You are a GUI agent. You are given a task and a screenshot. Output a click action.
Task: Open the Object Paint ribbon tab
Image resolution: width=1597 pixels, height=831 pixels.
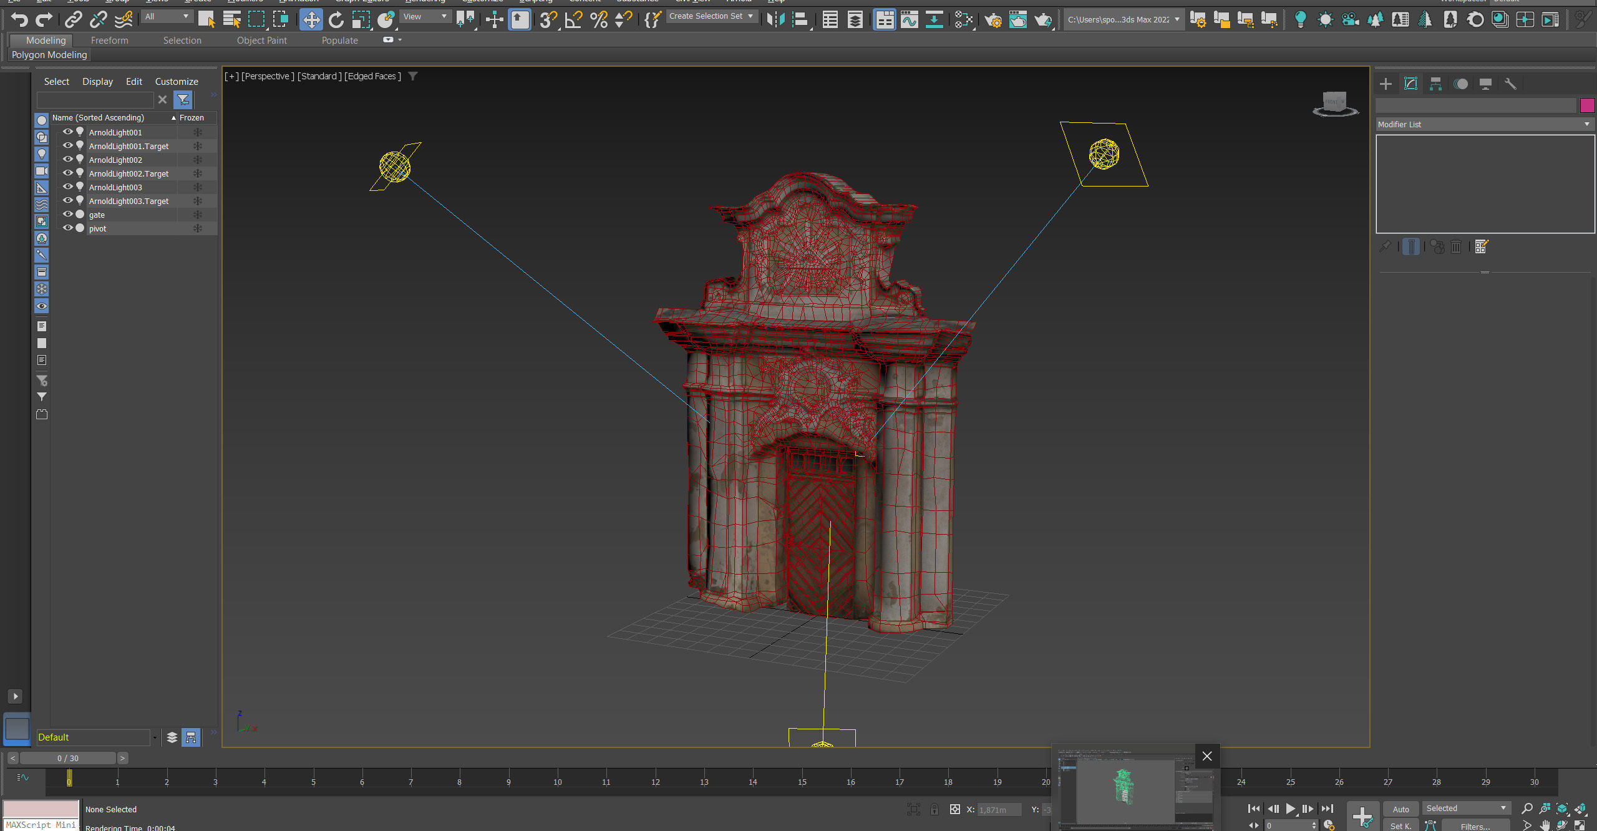point(262,41)
